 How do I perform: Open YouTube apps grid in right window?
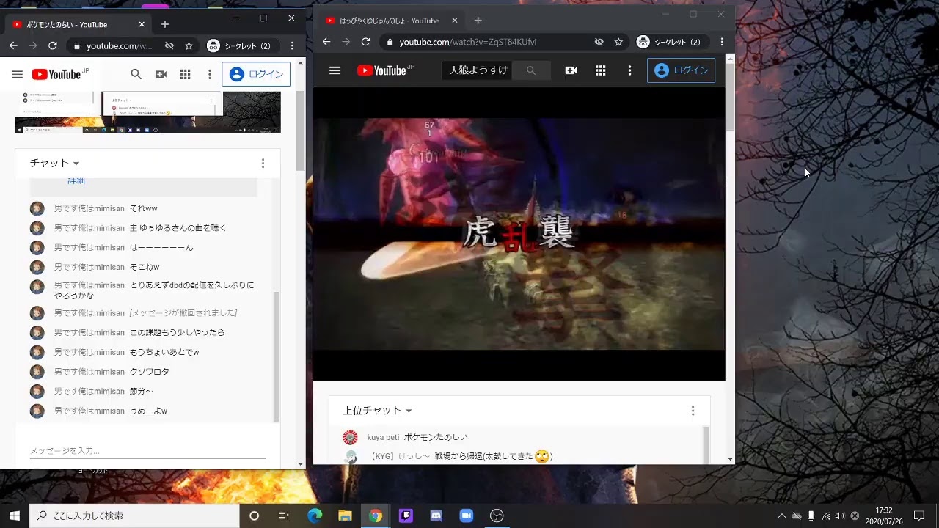(x=600, y=70)
